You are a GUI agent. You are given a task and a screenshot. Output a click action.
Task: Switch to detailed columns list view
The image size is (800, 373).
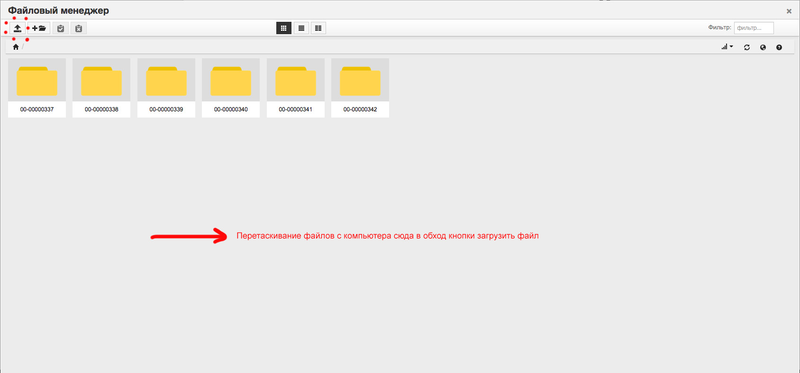tap(318, 28)
